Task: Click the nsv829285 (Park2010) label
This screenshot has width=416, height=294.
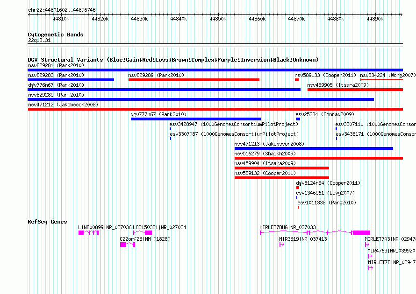Action: pos(56,95)
